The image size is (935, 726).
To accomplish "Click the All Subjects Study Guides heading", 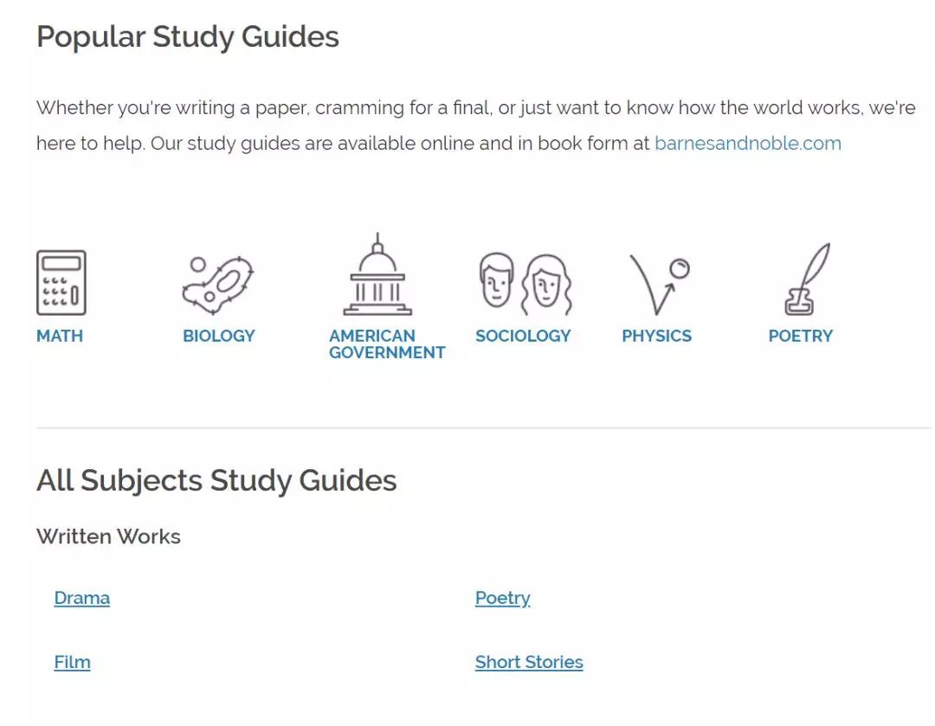I will pyautogui.click(x=216, y=480).
